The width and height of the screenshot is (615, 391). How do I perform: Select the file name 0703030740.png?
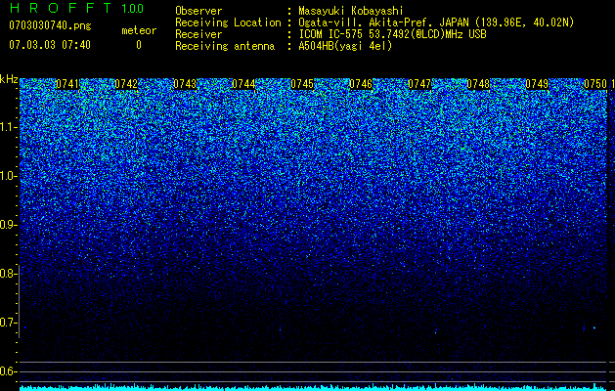pos(50,25)
